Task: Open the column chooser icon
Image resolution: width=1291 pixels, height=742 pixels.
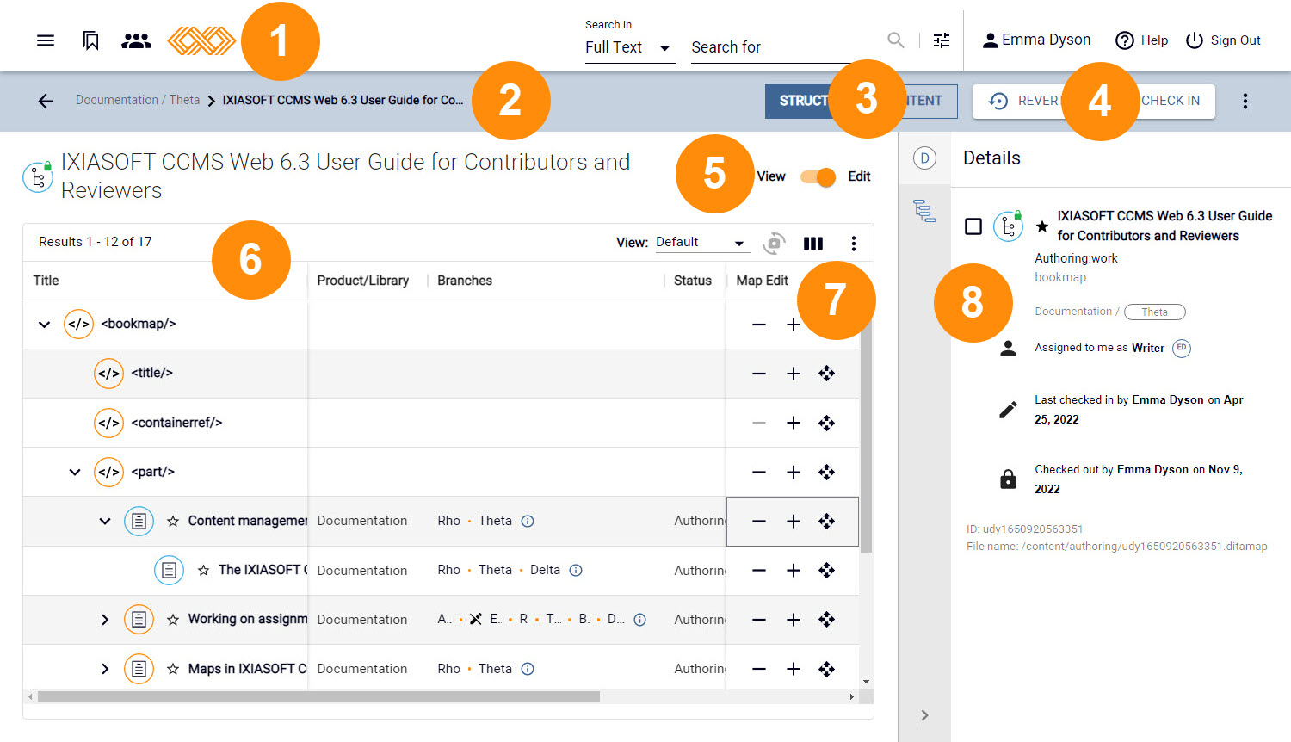Action: point(813,244)
